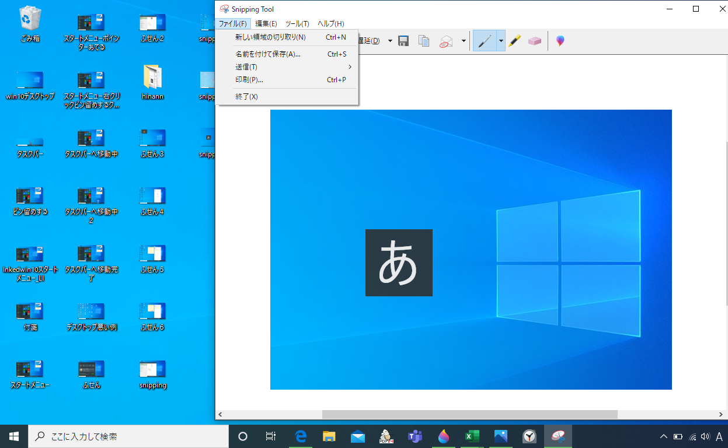The height and width of the screenshot is (448, 728).
Task: Choose 名前を付けて保存(A)... menu entry
Action: pyautogui.click(x=288, y=54)
